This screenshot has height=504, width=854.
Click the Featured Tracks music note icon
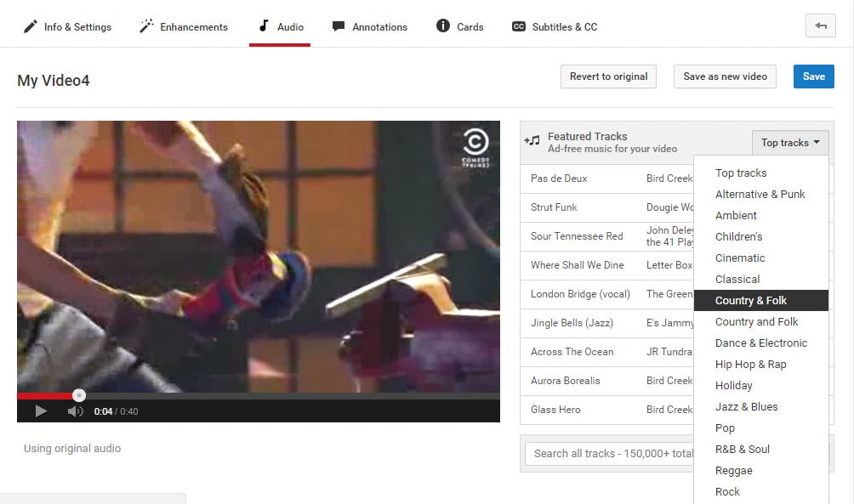click(x=532, y=141)
